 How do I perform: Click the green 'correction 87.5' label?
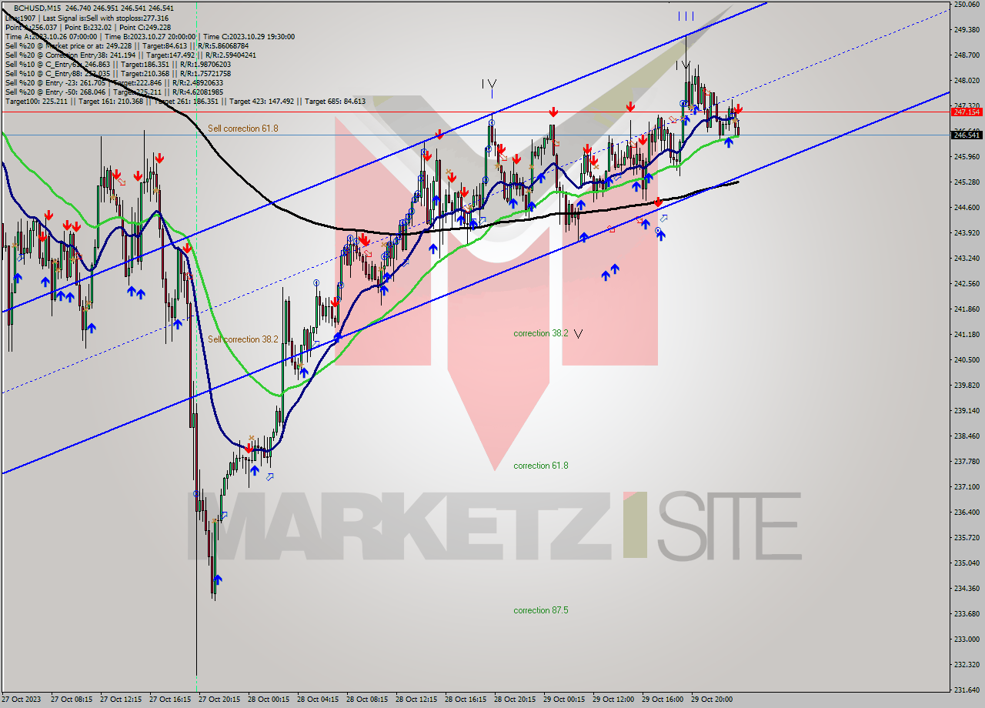[540, 610]
